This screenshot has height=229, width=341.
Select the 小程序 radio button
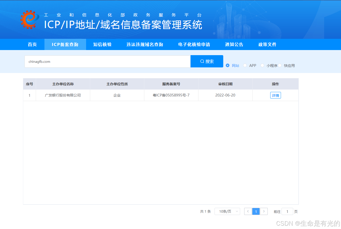[x=262, y=65]
